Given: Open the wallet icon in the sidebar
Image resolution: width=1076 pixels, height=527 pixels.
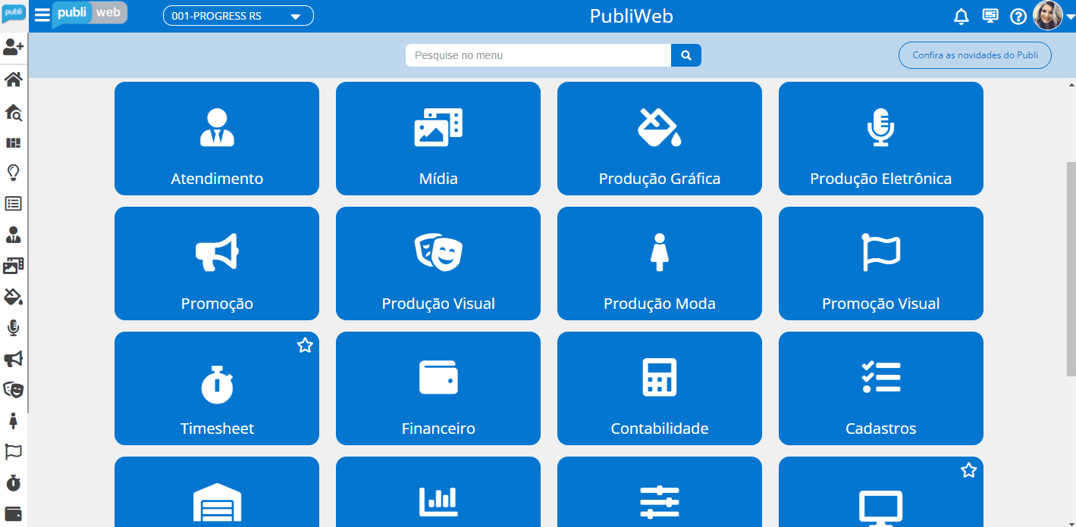Looking at the screenshot, I should [x=13, y=513].
